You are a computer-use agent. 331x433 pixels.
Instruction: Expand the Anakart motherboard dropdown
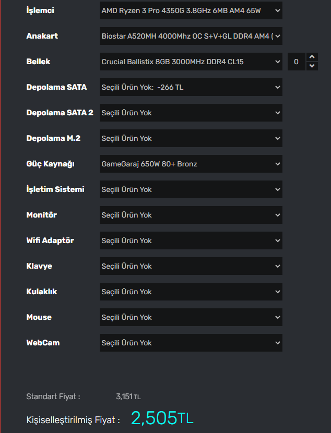tap(191, 36)
